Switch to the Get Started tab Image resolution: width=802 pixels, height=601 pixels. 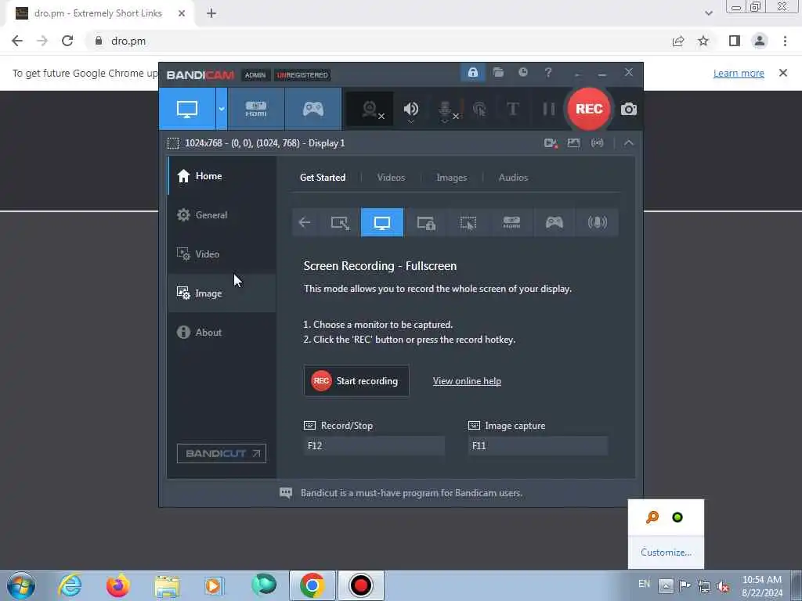(323, 178)
